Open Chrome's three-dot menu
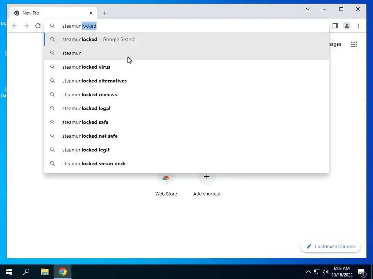Image resolution: width=373 pixels, height=279 pixels. click(x=358, y=26)
